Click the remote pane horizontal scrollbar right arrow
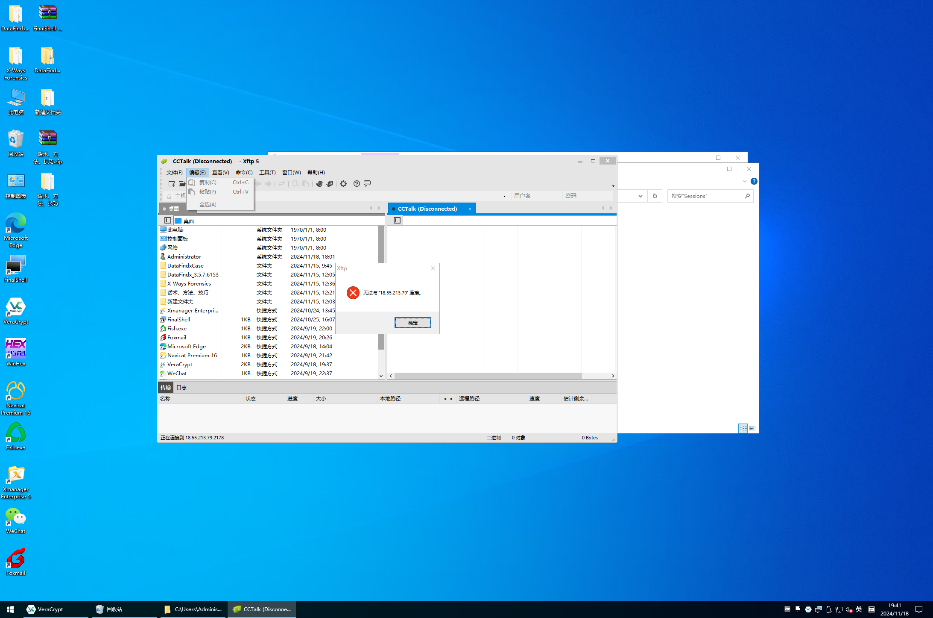Image resolution: width=933 pixels, height=618 pixels. click(613, 376)
